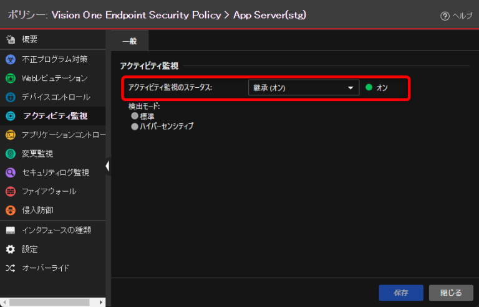Switch to the 一般 tab
The width and height of the screenshot is (479, 307).
130,41
